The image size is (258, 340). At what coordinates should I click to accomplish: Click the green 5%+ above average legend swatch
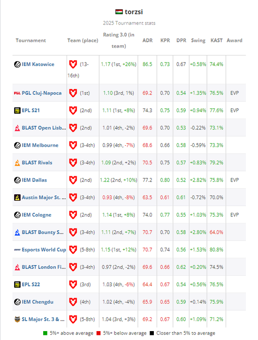click(x=45, y=333)
